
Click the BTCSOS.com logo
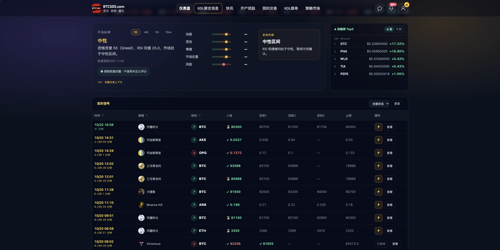click(x=108, y=8)
